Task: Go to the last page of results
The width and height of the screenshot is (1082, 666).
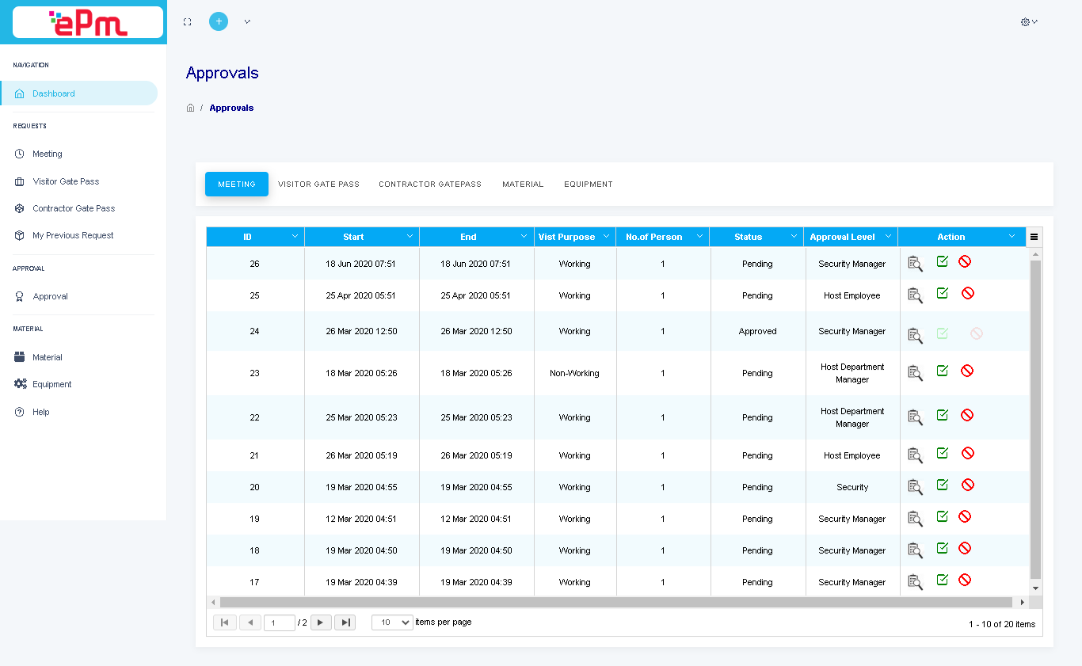Action: click(345, 622)
